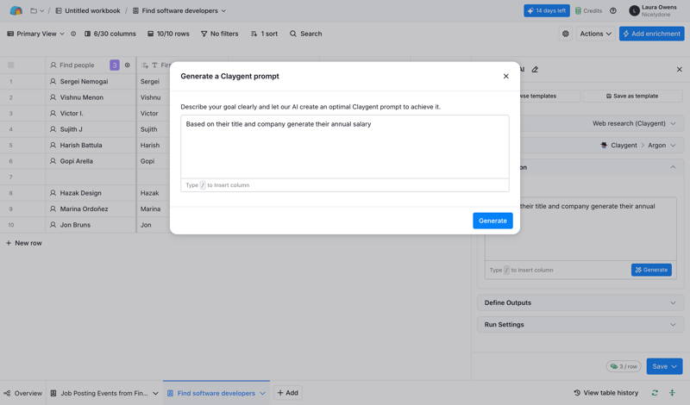Image resolution: width=690 pixels, height=405 pixels.
Task: Click the 3 / row credits badge
Action: 624,366
